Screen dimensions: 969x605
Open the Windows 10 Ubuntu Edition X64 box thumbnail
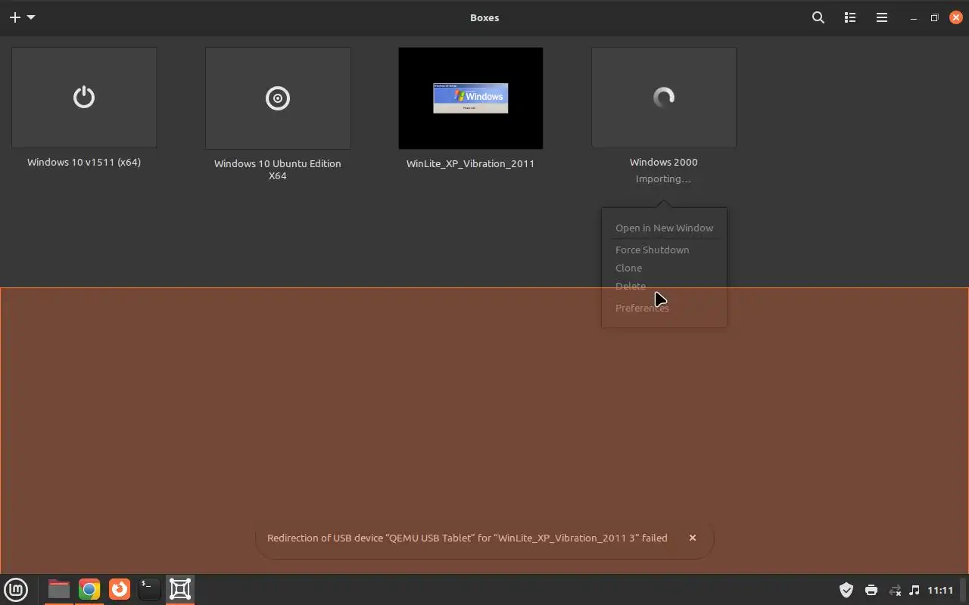pyautogui.click(x=278, y=98)
